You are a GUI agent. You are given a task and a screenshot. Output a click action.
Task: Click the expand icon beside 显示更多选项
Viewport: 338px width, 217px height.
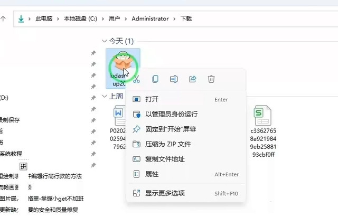[136, 193]
